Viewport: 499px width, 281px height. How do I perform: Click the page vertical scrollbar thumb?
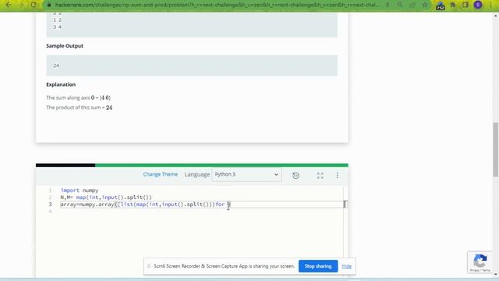(496, 149)
